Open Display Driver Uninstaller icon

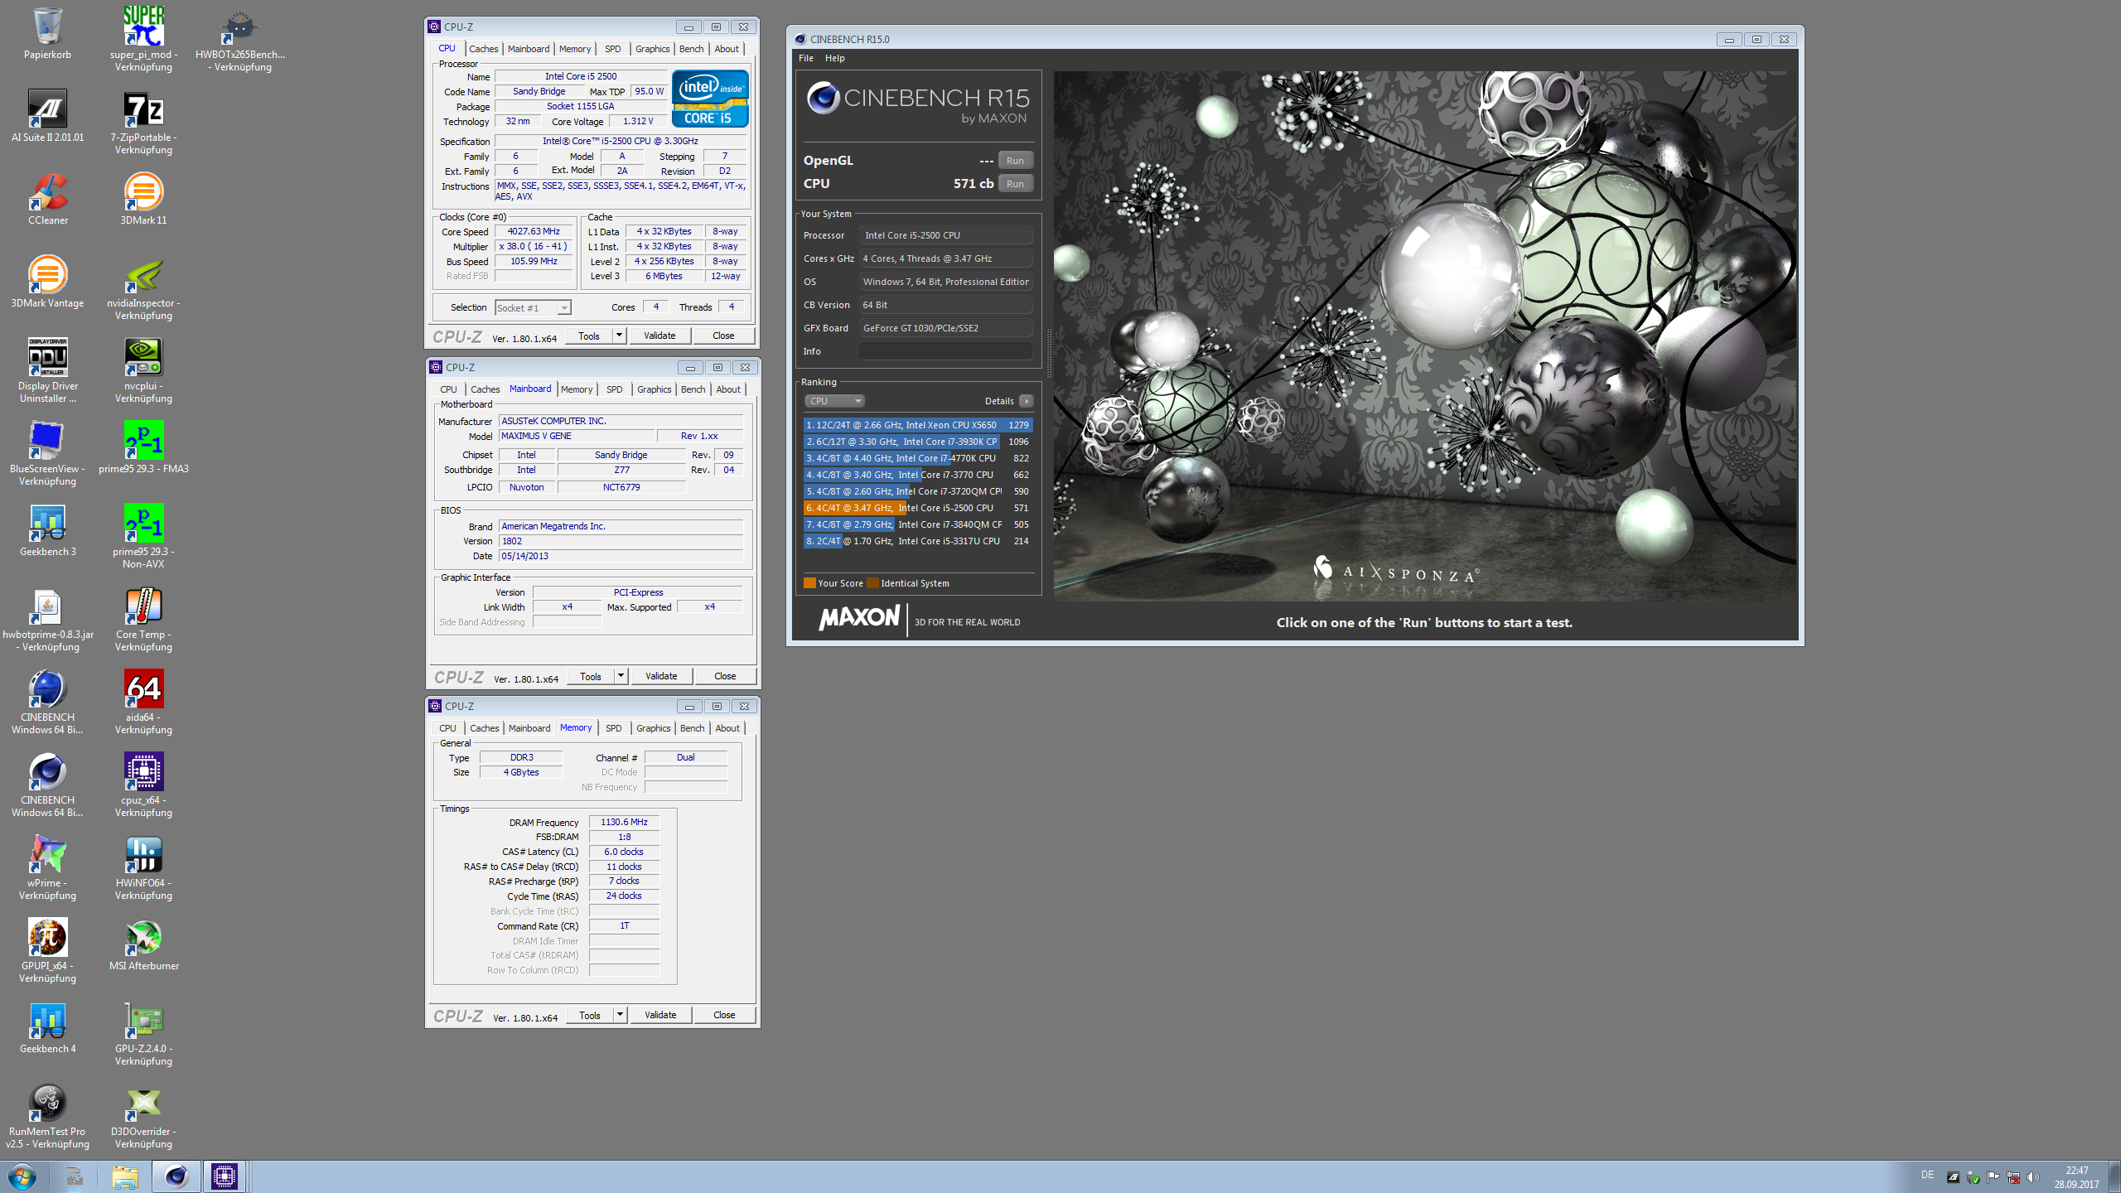pyautogui.click(x=47, y=370)
